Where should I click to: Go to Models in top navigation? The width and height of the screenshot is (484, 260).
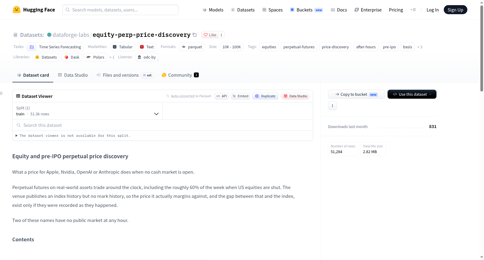click(x=213, y=10)
